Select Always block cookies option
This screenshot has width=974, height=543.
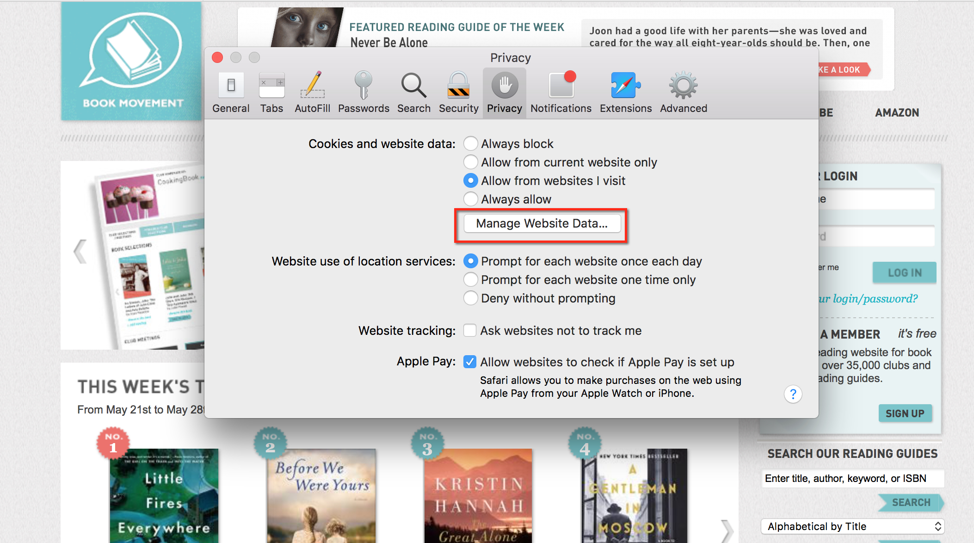(471, 143)
